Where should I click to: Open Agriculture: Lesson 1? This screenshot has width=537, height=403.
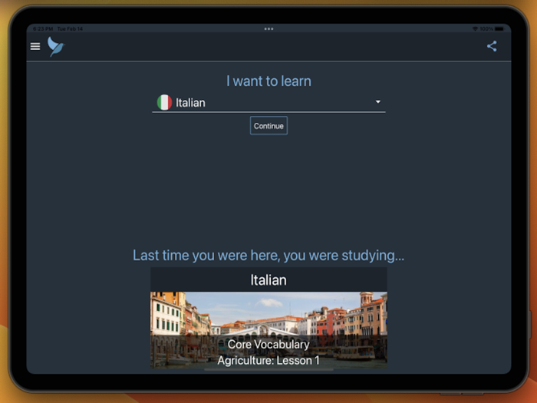click(x=268, y=361)
